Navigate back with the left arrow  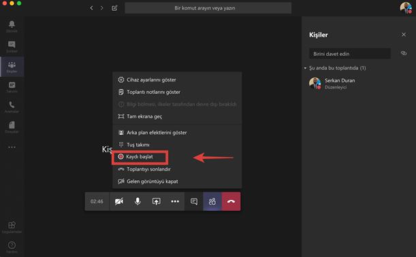pyautogui.click(x=91, y=8)
